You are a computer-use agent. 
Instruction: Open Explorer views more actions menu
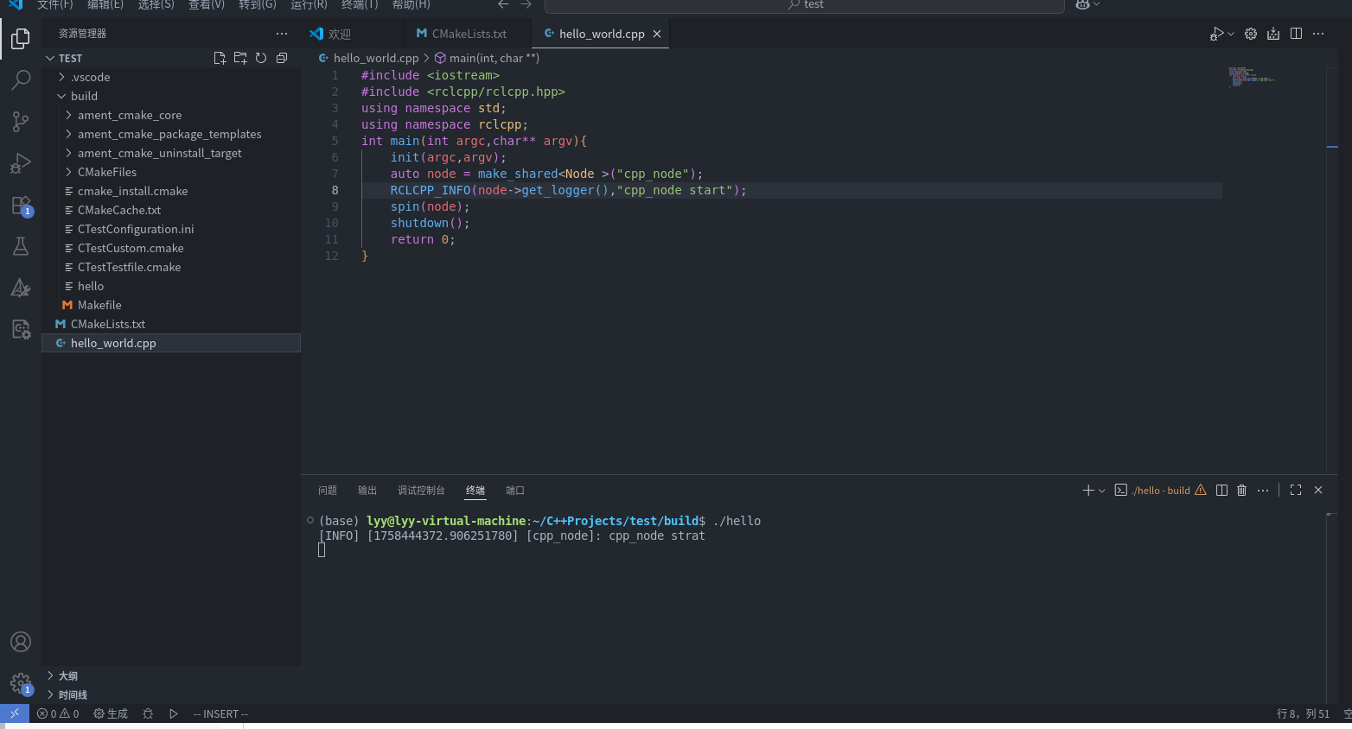(x=282, y=34)
